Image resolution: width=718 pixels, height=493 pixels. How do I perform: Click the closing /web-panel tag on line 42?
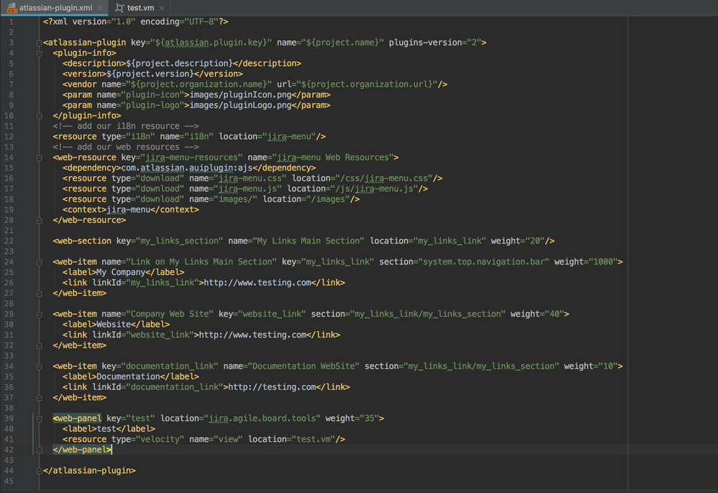click(x=82, y=450)
